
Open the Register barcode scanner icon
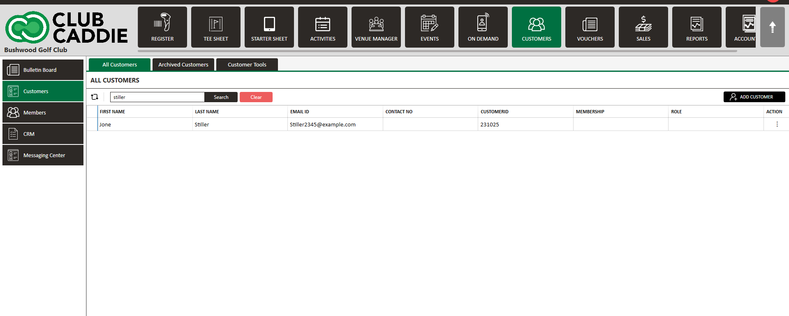(162, 23)
